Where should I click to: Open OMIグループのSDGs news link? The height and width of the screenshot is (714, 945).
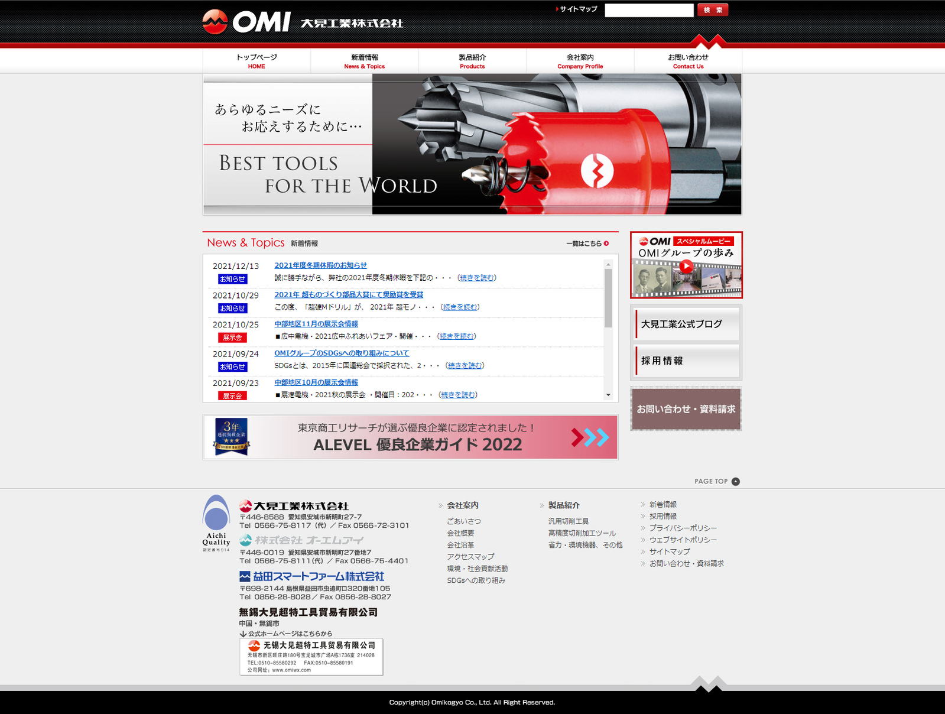tap(342, 353)
